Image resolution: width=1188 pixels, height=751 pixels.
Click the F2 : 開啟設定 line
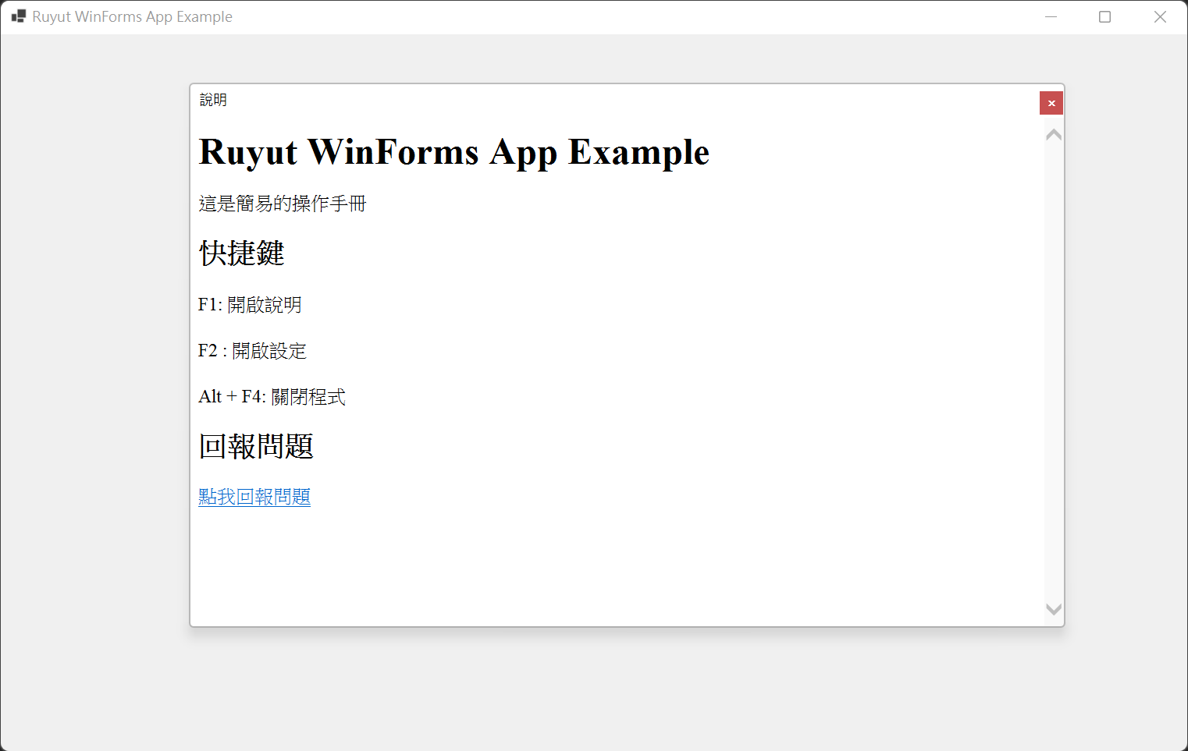click(x=252, y=350)
